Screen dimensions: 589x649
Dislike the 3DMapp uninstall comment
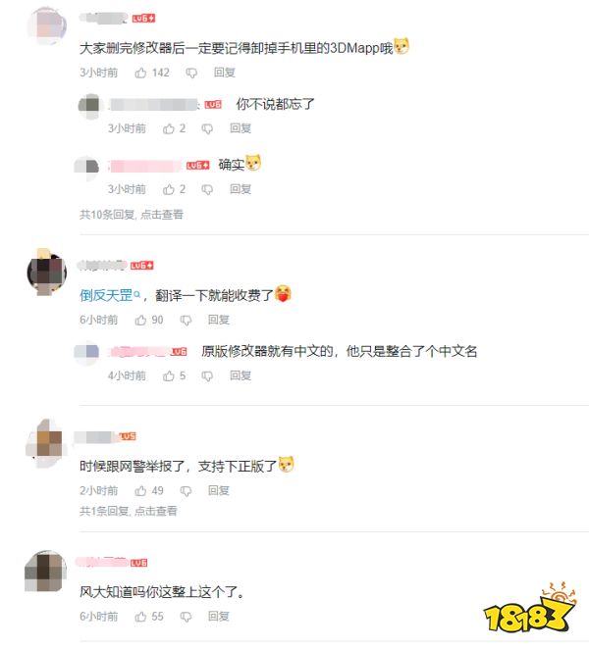(191, 74)
